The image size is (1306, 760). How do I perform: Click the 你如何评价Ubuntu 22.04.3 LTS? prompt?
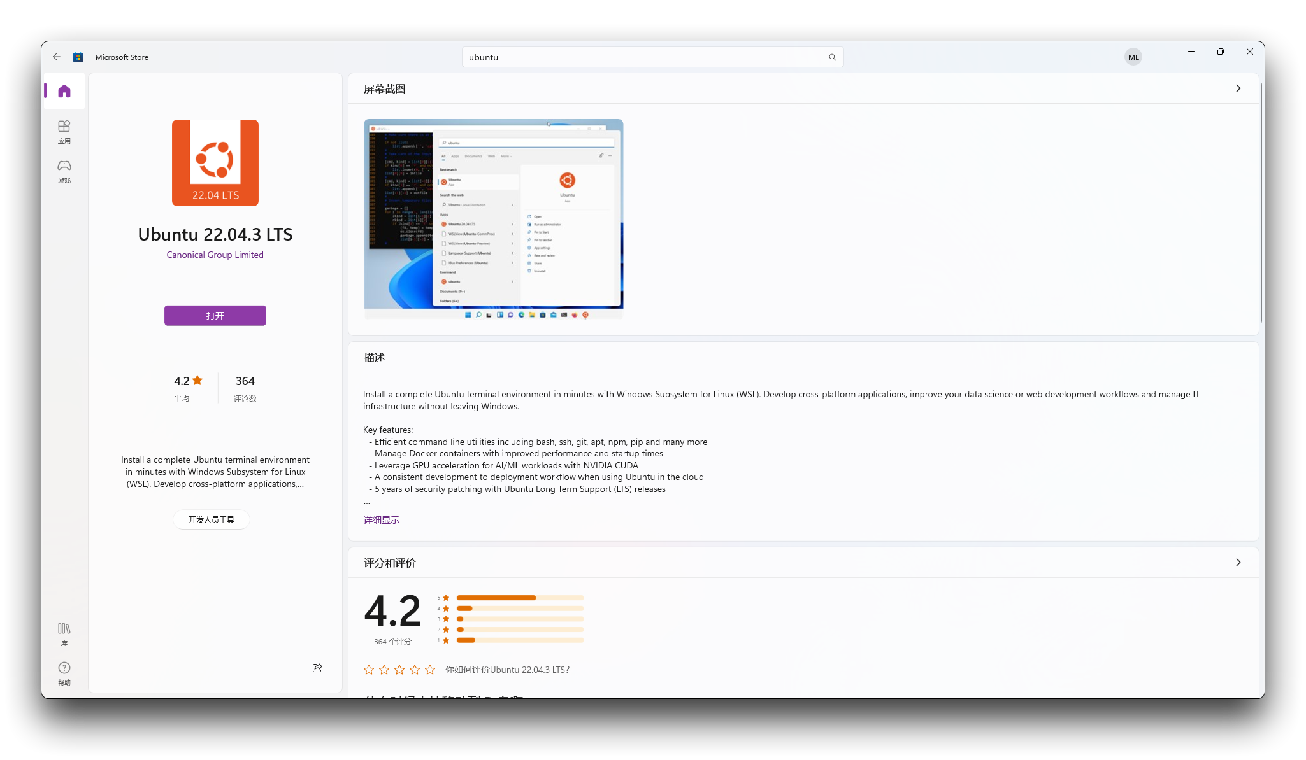coord(507,670)
